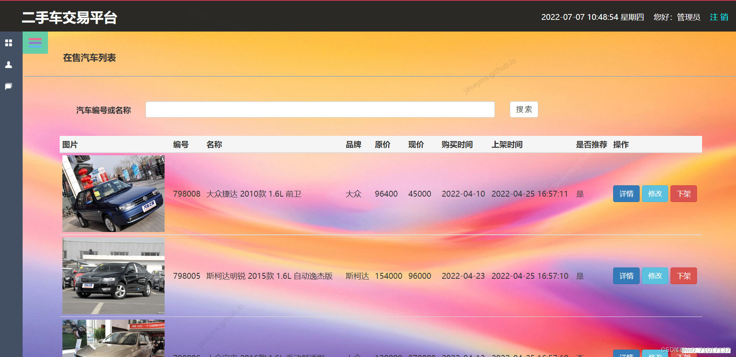Click original price 154000

388,276
